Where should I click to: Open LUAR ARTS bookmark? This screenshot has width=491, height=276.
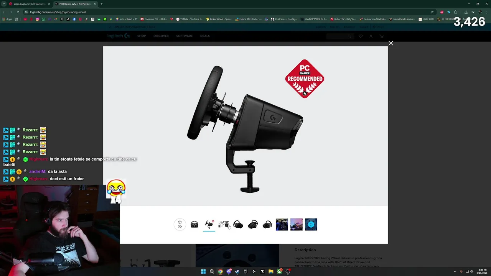[x=427, y=19]
